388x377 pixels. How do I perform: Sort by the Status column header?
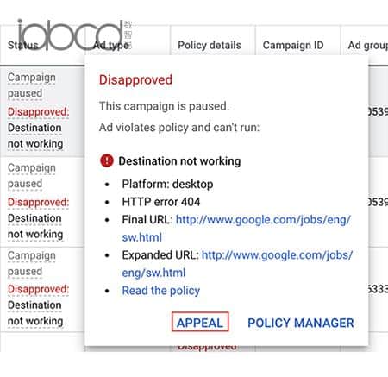click(x=23, y=45)
